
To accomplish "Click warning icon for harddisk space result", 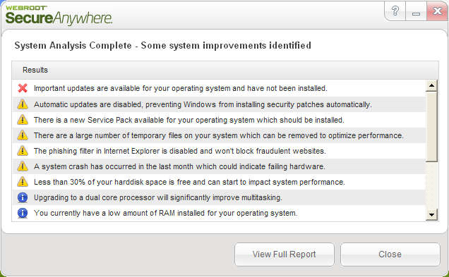I will (23, 182).
